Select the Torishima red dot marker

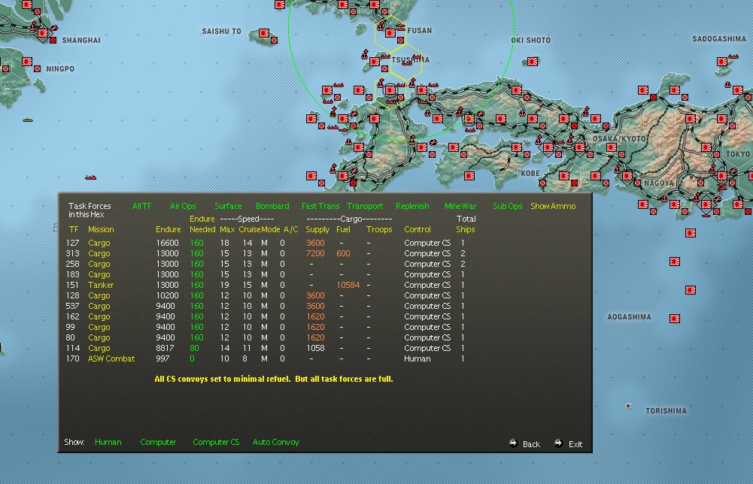point(628,406)
